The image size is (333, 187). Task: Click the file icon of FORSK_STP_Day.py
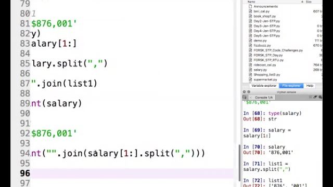250,55
